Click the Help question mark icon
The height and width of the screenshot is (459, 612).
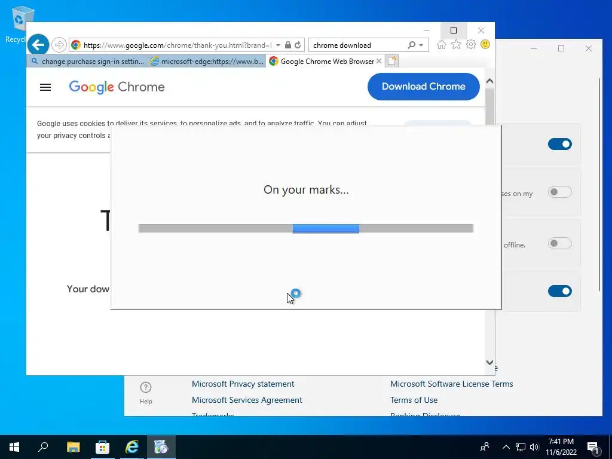(x=146, y=387)
